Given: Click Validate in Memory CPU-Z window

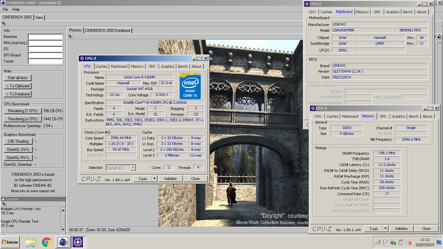Looking at the screenshot, I should point(401,229).
